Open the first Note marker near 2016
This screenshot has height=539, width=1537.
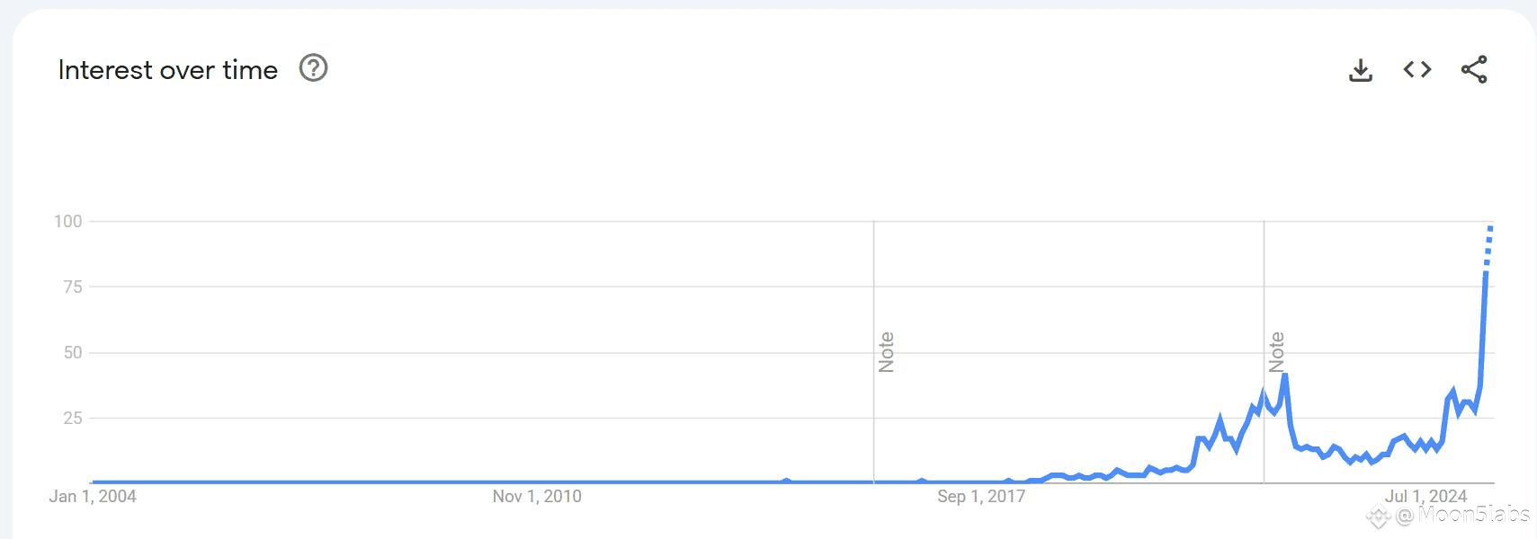[886, 352]
